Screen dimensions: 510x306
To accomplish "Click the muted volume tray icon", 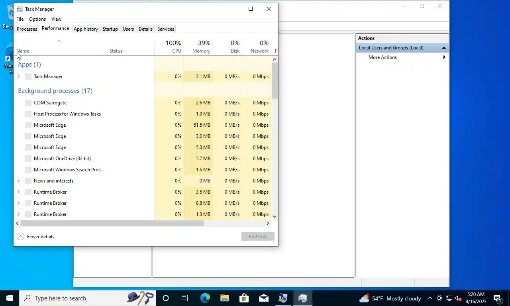I will [459, 298].
